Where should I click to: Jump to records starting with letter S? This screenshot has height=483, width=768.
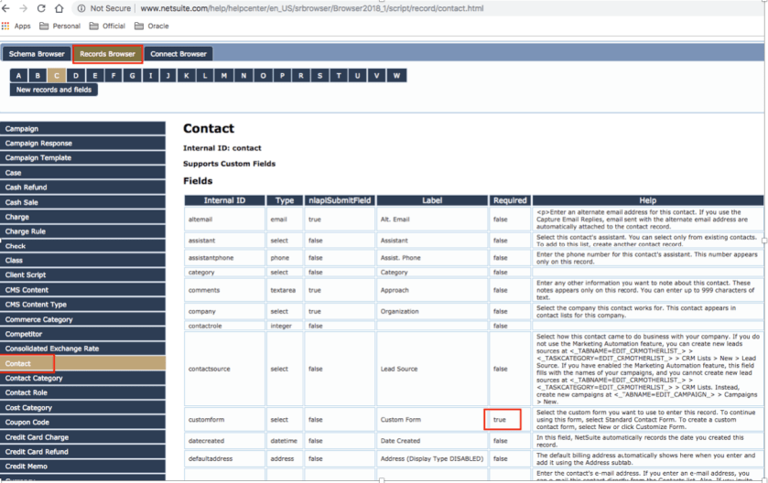click(319, 76)
